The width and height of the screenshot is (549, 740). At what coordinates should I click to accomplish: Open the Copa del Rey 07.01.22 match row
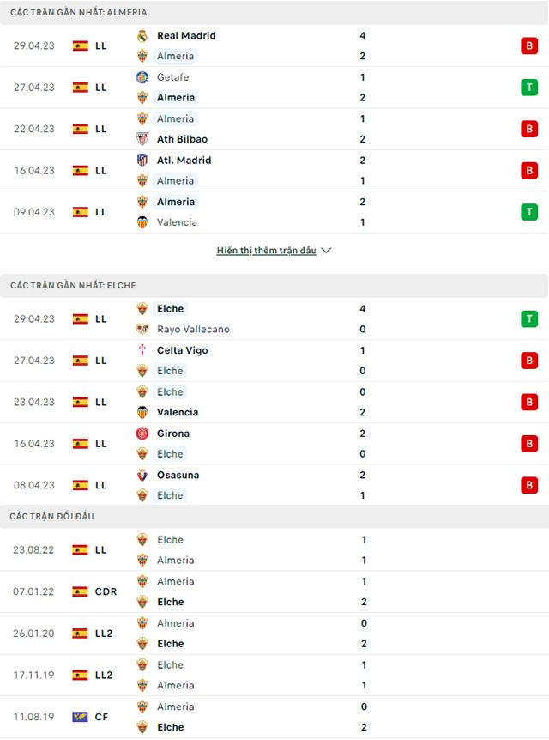pos(274,591)
